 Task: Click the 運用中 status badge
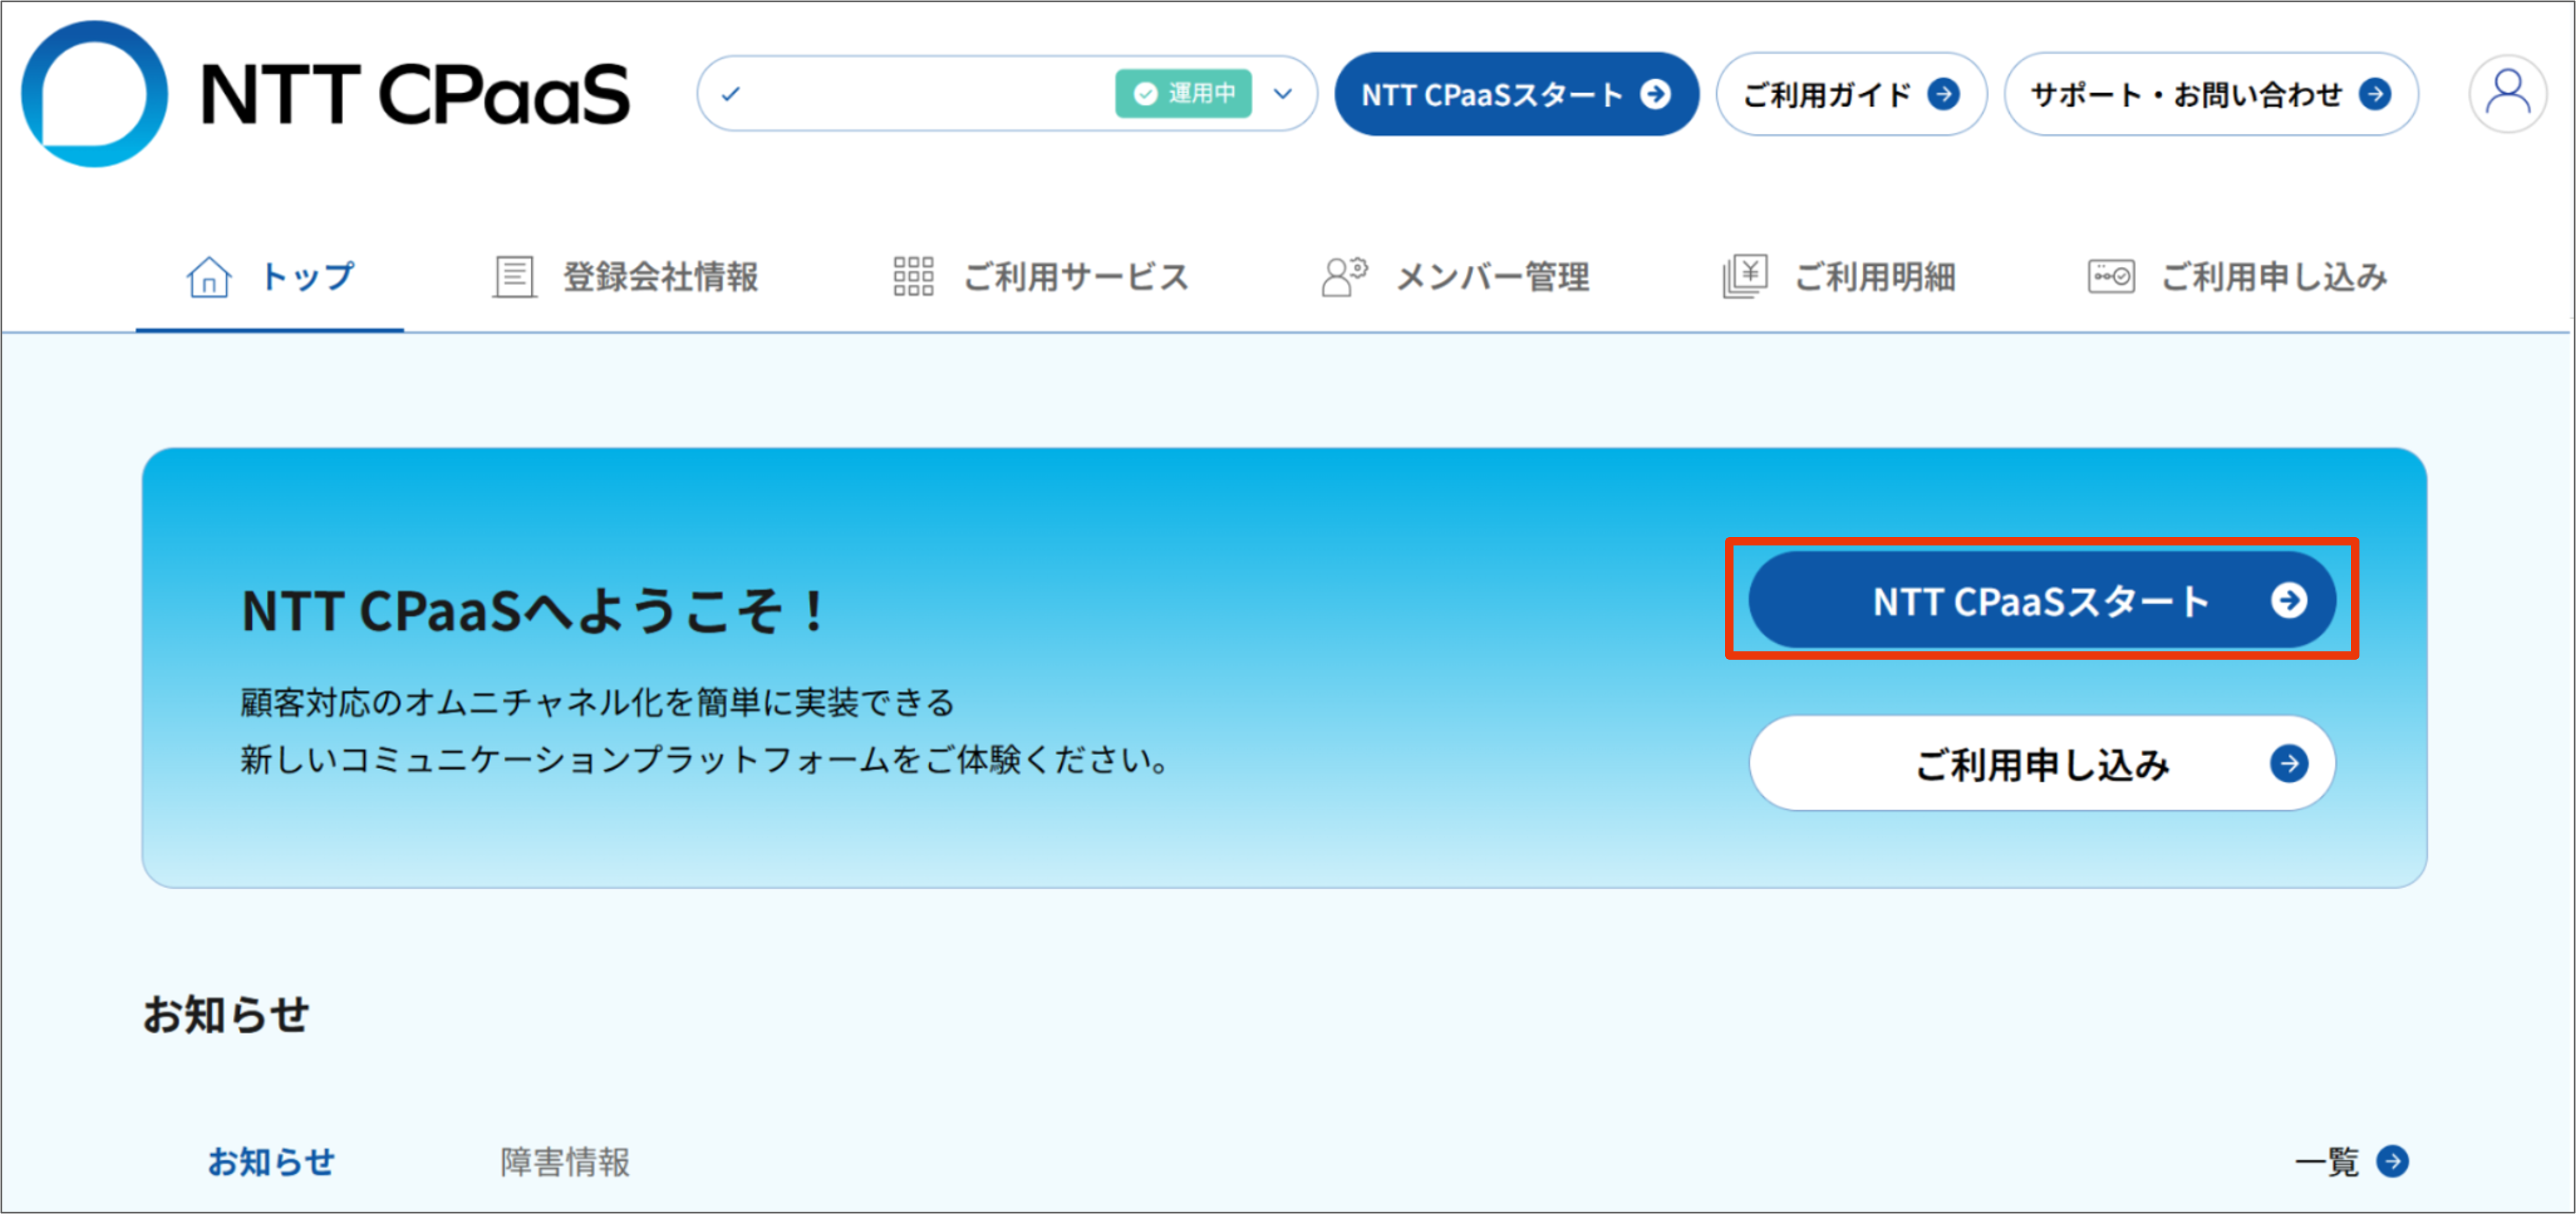(x=1183, y=94)
